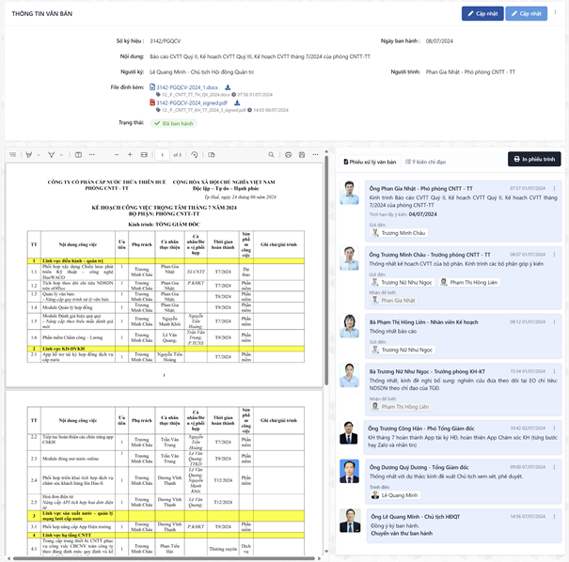Viewport: 569px width, 562px height.
Task: Click the dark blue Cập nhật button
Action: 482,14
